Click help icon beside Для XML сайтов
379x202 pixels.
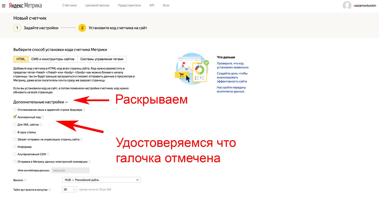pyautogui.click(x=41, y=125)
